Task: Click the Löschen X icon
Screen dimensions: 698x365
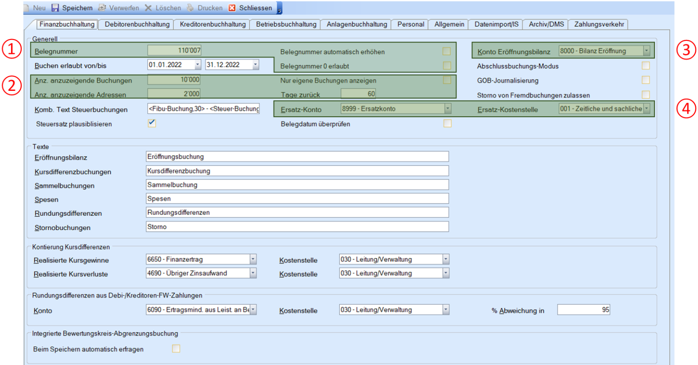Action: tap(148, 8)
